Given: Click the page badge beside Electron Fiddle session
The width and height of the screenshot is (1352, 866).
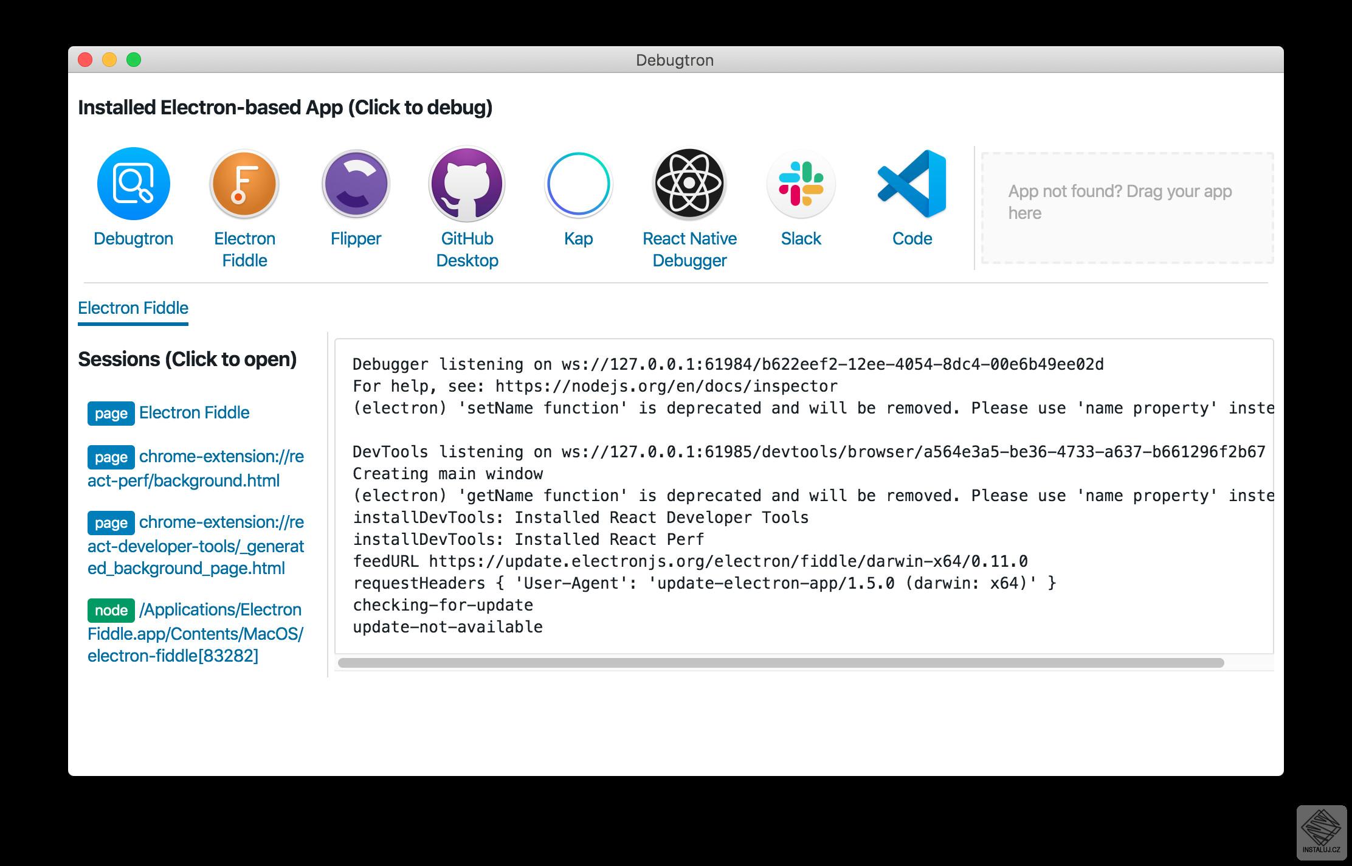Looking at the screenshot, I should tap(111, 414).
